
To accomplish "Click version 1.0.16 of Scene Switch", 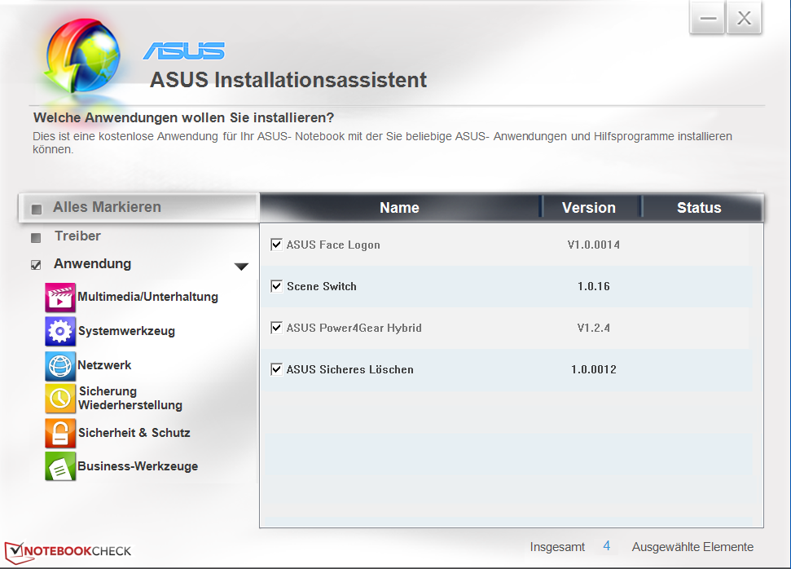I will click(594, 286).
